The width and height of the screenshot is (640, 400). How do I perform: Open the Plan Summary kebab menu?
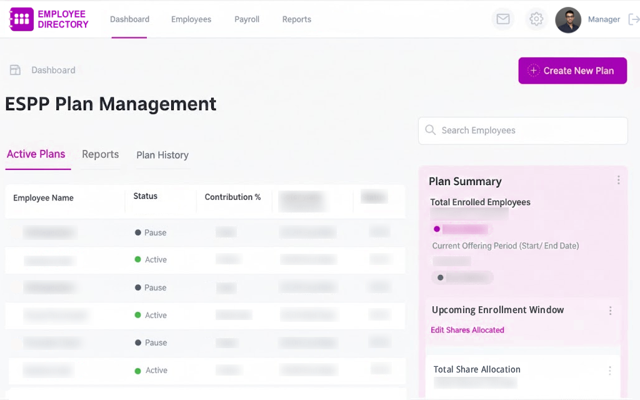pos(619,180)
